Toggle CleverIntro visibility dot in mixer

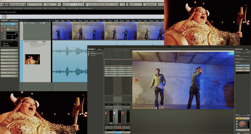(89, 53)
